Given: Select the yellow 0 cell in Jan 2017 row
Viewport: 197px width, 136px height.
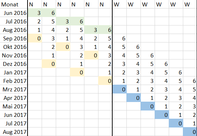Looking at the screenshot, I should (x=77, y=72).
